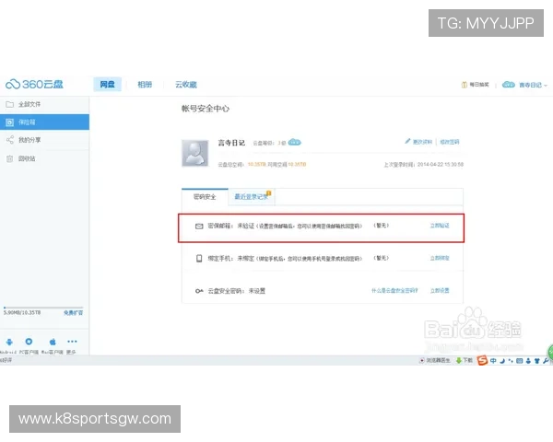Image resolution: width=553 pixels, height=442 pixels.
Task: Click the 帐号安全中心 heading
Action: coord(206,109)
